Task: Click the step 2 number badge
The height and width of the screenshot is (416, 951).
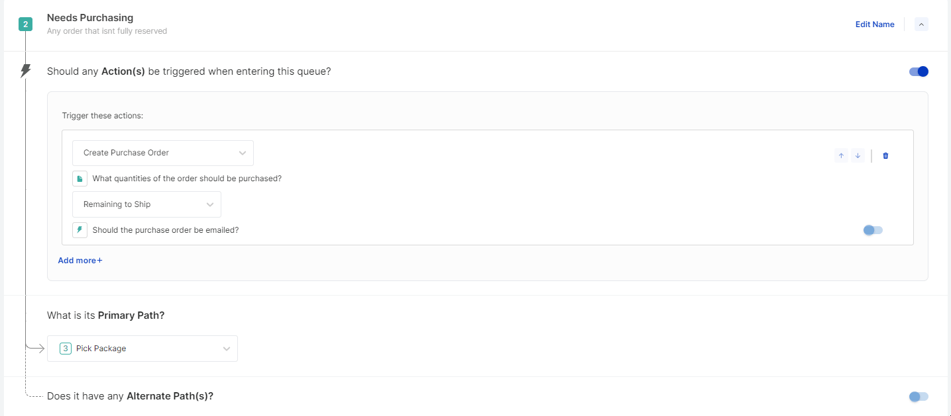Action: point(25,24)
